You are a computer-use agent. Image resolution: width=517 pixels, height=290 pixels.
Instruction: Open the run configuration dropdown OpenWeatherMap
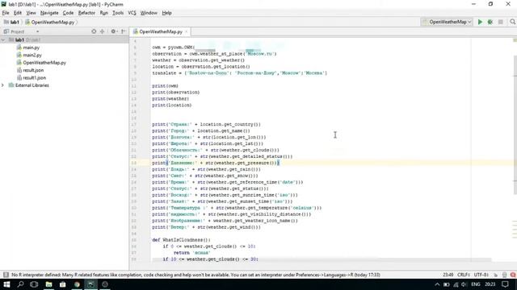[447, 22]
